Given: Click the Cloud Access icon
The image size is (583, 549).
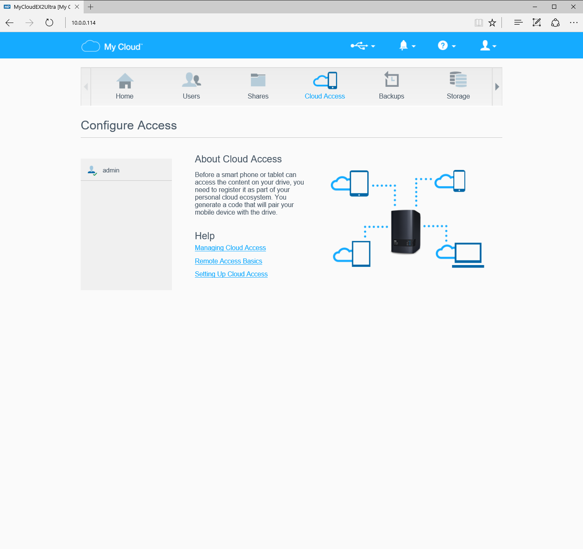Looking at the screenshot, I should [325, 81].
